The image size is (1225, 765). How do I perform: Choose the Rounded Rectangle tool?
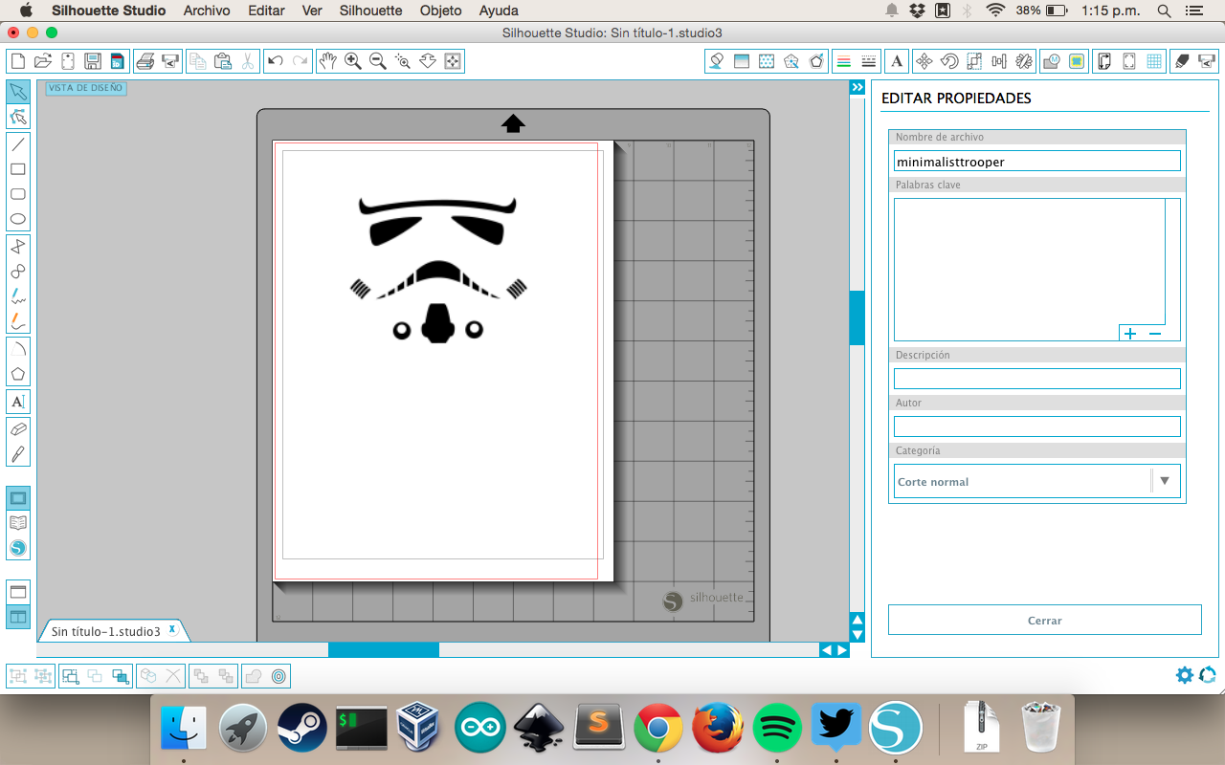pyautogui.click(x=18, y=194)
